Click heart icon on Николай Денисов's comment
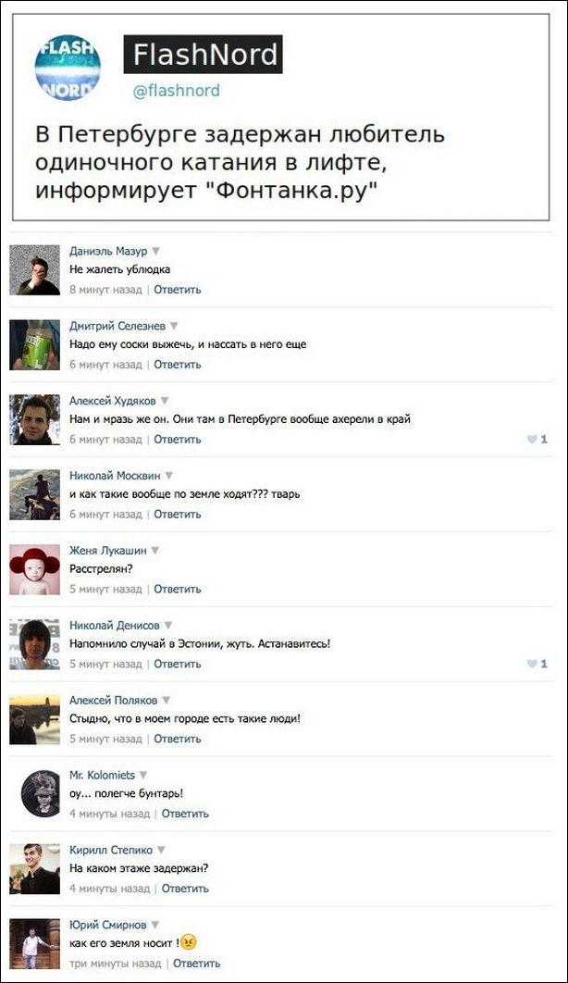The image size is (568, 983). click(532, 664)
